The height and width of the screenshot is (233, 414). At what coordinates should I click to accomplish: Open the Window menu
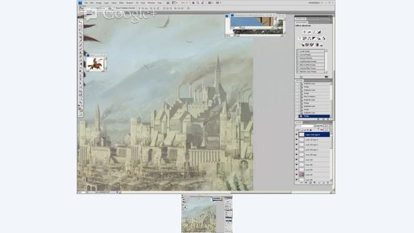coord(151,3)
